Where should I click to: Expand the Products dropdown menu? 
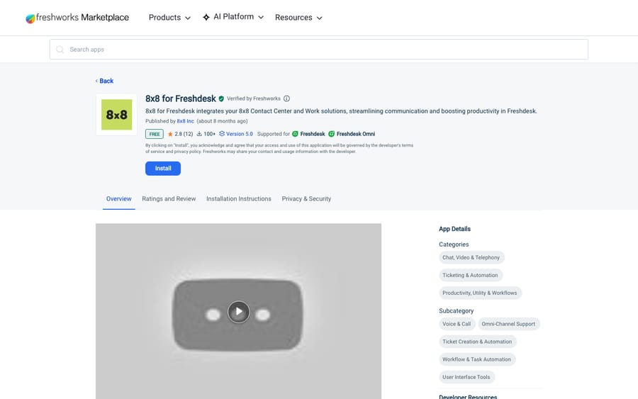tap(169, 18)
